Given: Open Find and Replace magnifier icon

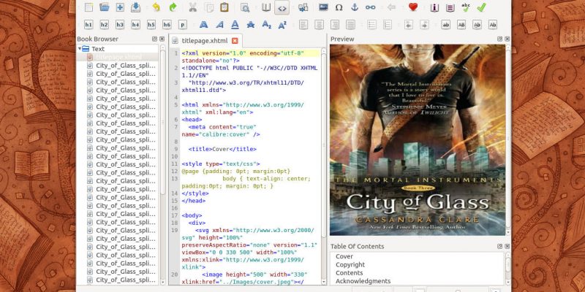Looking at the screenshot, I should click(x=245, y=7).
